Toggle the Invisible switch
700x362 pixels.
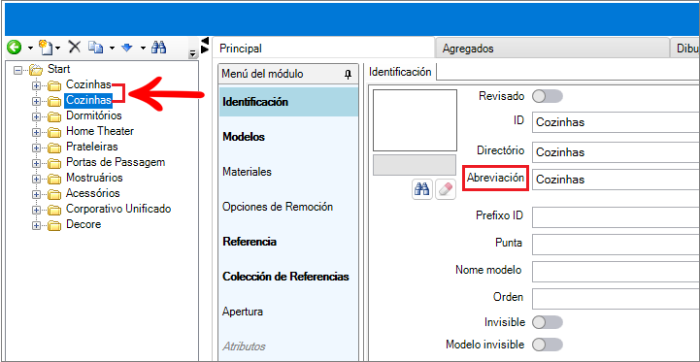tap(548, 322)
